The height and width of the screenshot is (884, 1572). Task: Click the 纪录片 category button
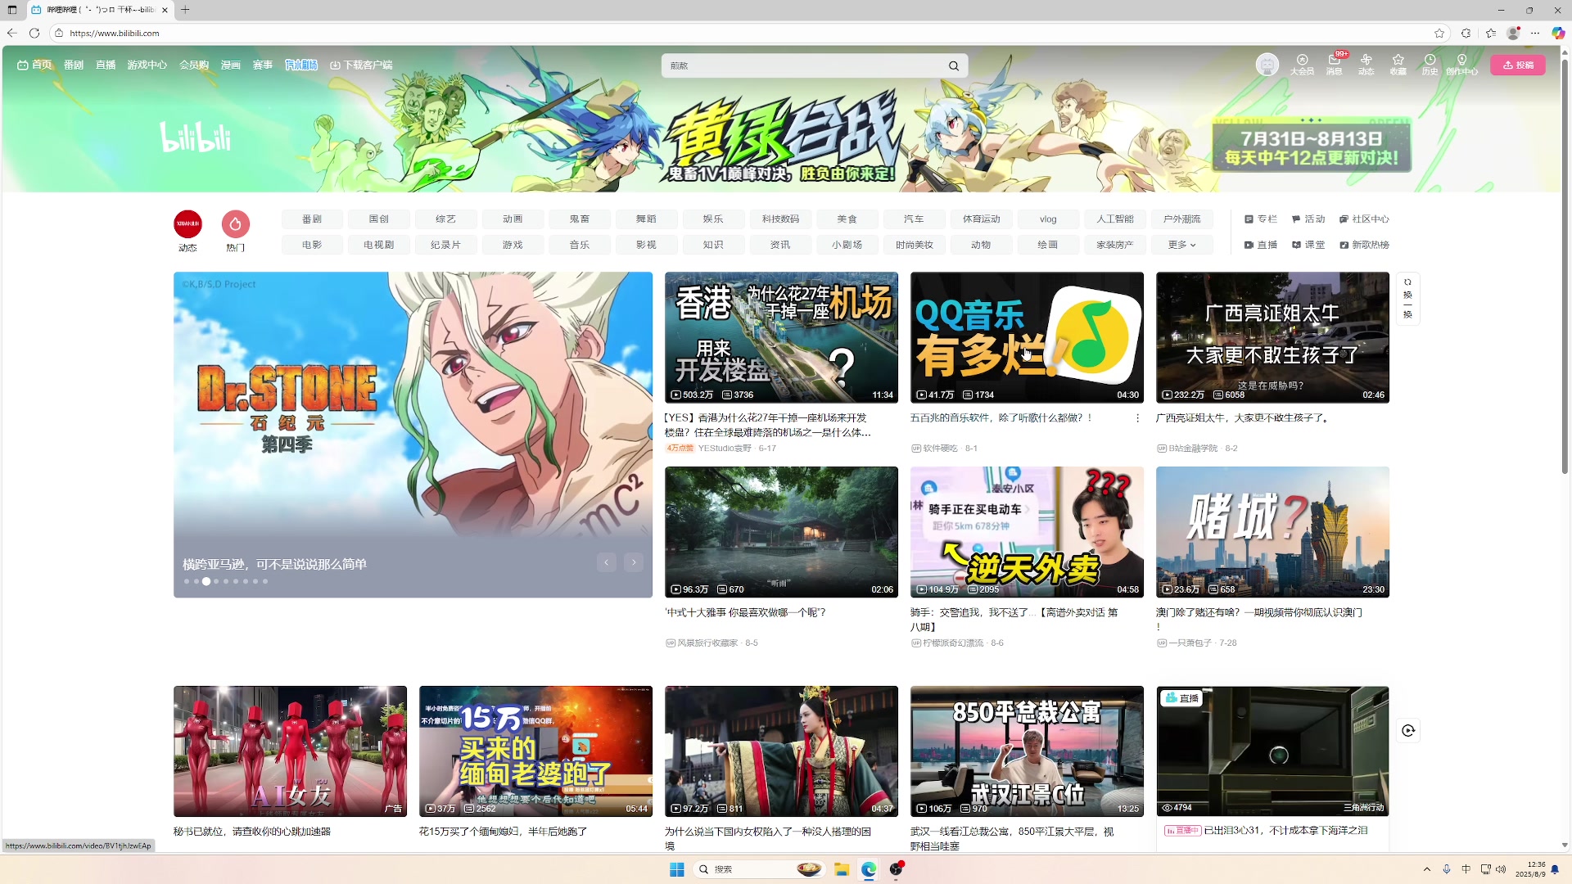(446, 245)
